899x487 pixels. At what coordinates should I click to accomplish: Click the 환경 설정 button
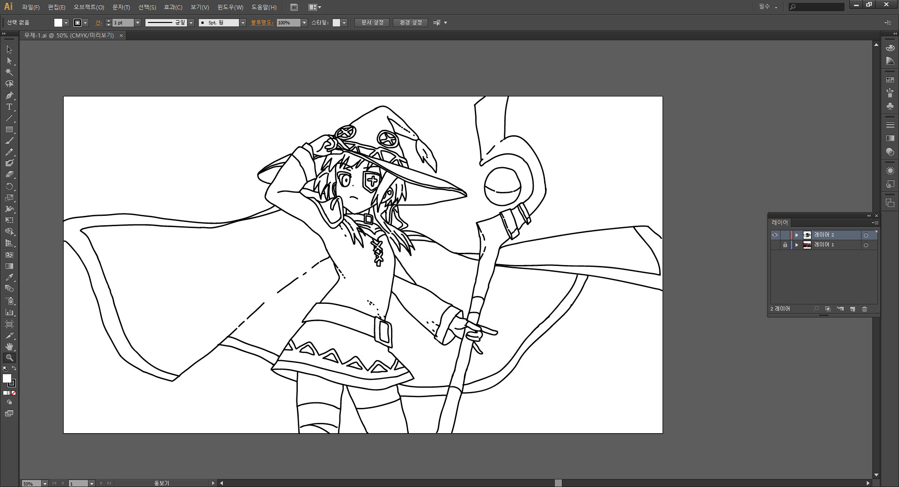point(411,22)
